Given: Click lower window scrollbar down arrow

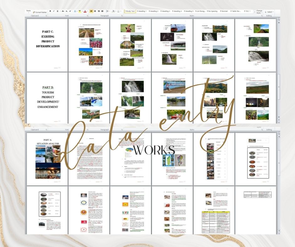Looking at the screenshot, I should pos(279,231).
